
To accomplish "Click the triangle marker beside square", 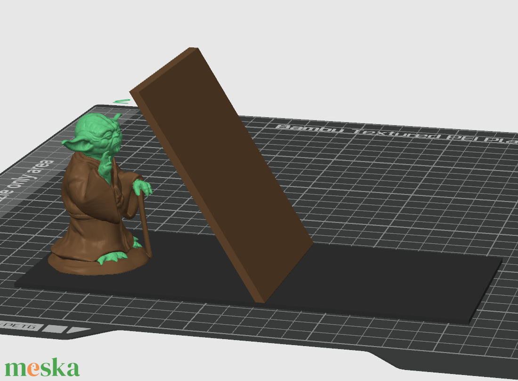I will point(75,330).
